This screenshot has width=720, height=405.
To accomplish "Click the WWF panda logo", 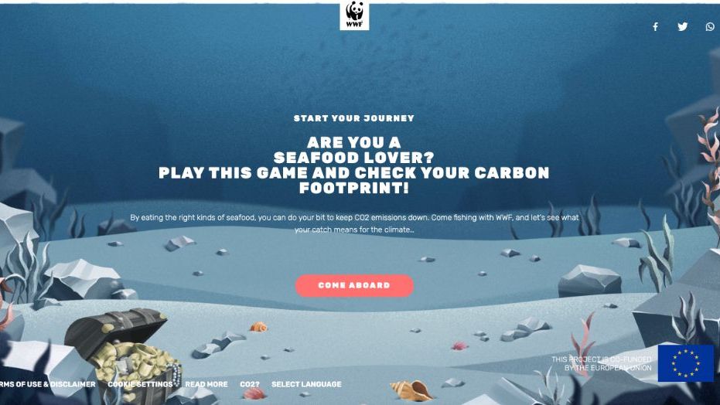I will 354,15.
